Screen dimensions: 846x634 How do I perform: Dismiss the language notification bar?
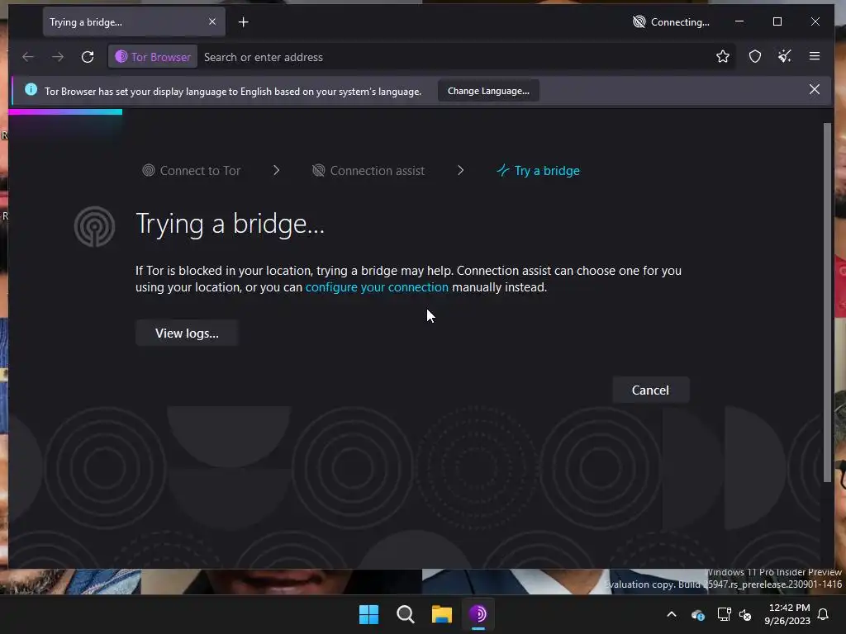pos(814,89)
